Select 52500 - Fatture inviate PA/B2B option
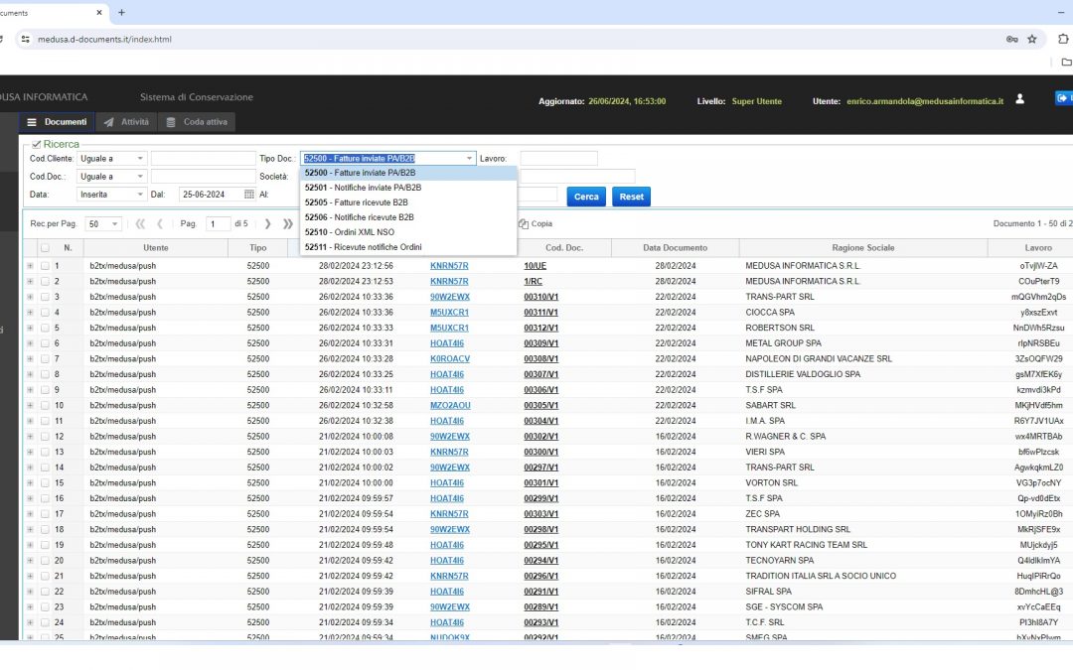 (408, 173)
